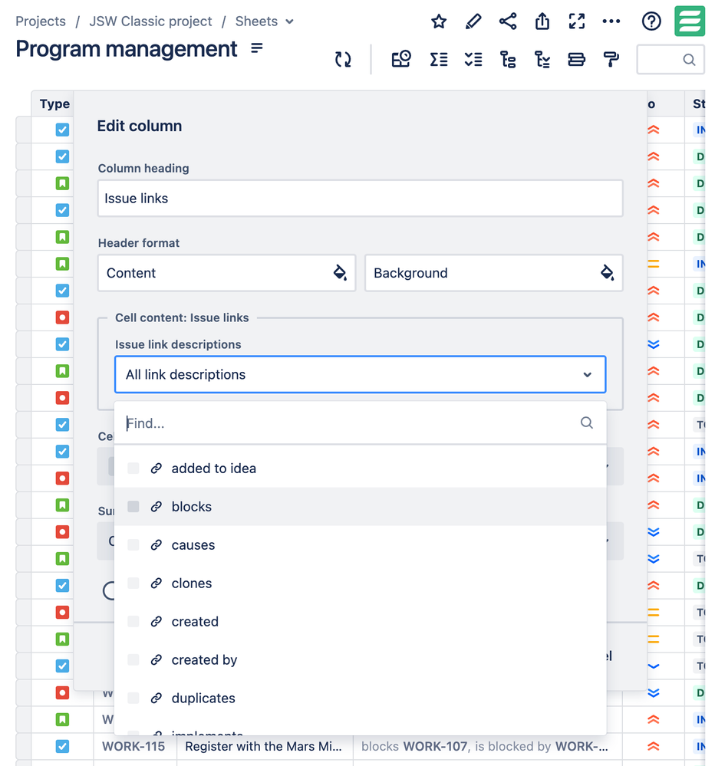Focus the top-right sheet search box
Screen dimensions: 715x766
(670, 60)
